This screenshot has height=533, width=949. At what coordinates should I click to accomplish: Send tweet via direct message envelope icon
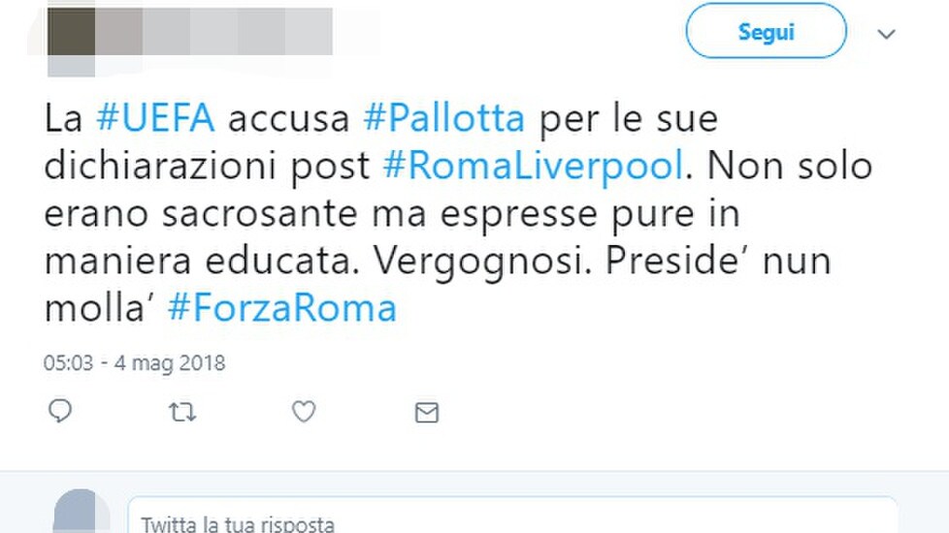(x=427, y=412)
